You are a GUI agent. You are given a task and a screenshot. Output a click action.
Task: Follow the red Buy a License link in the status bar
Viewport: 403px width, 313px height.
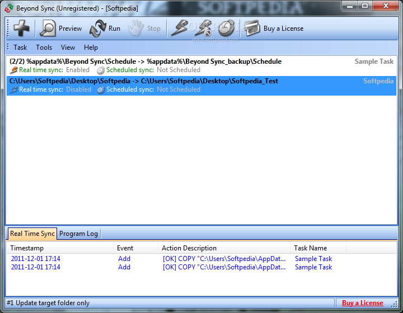(362, 303)
